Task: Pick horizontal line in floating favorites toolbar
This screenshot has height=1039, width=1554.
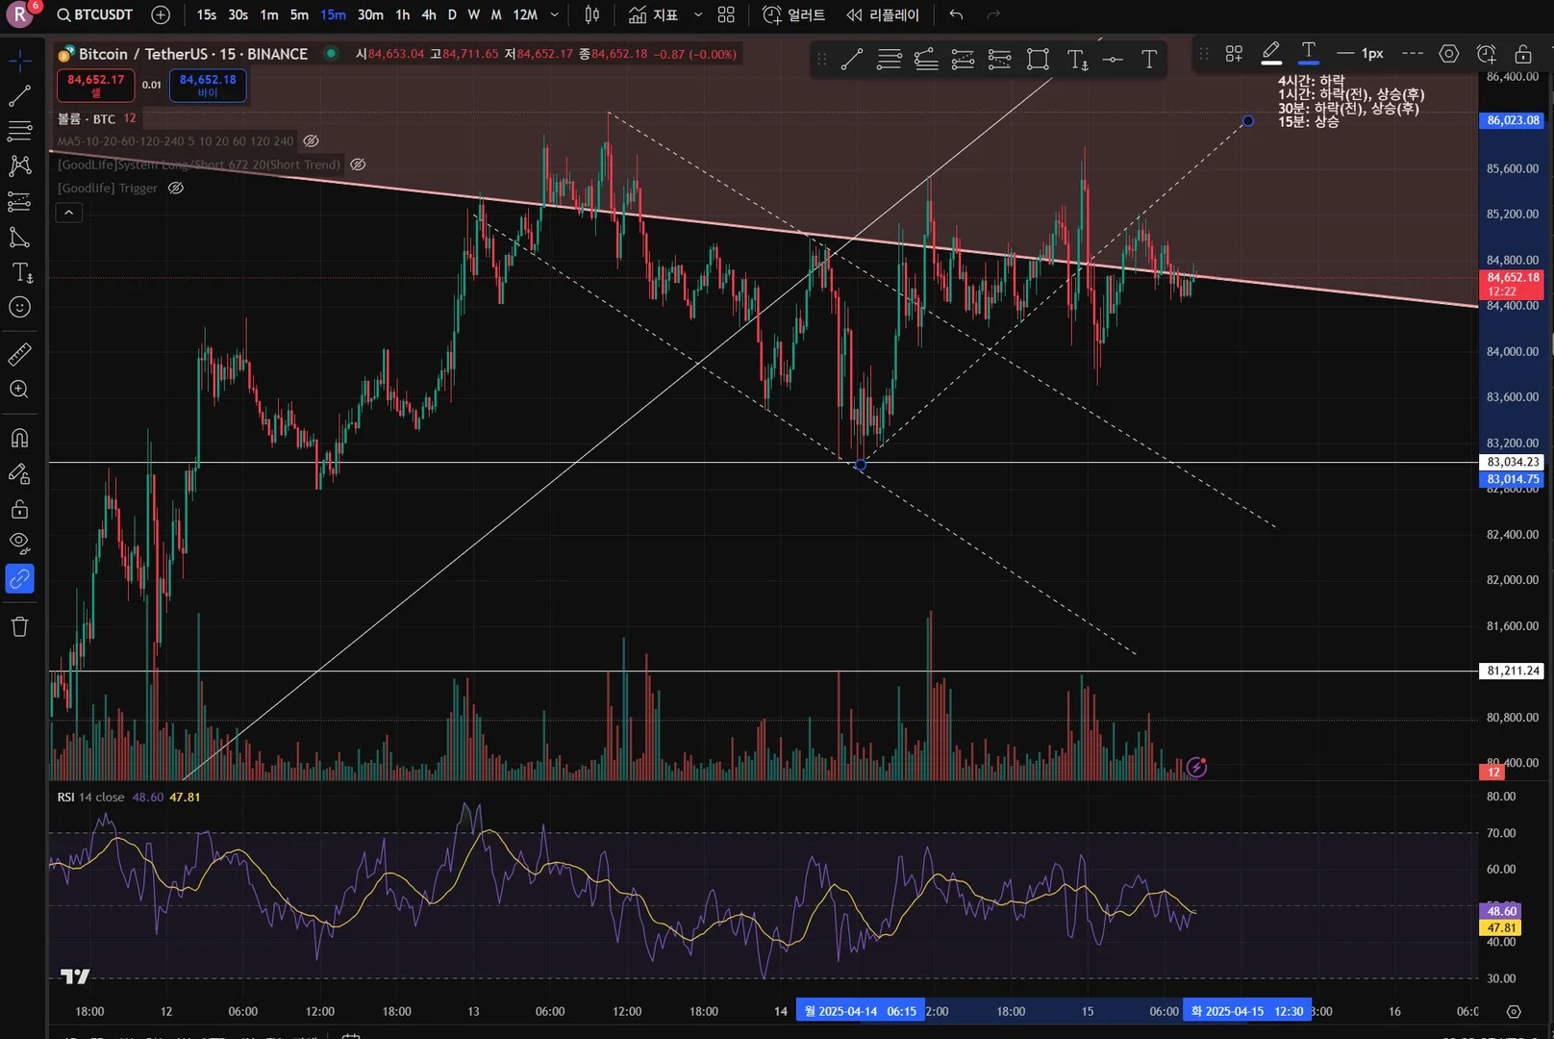Action: (1113, 60)
